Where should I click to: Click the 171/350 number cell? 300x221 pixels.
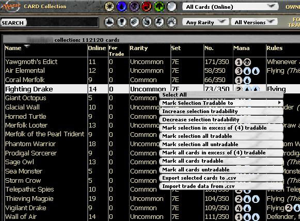tap(217, 62)
